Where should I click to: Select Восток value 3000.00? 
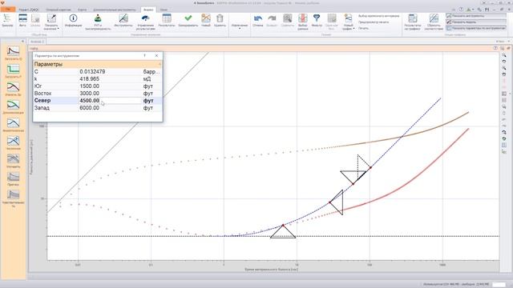(x=89, y=93)
